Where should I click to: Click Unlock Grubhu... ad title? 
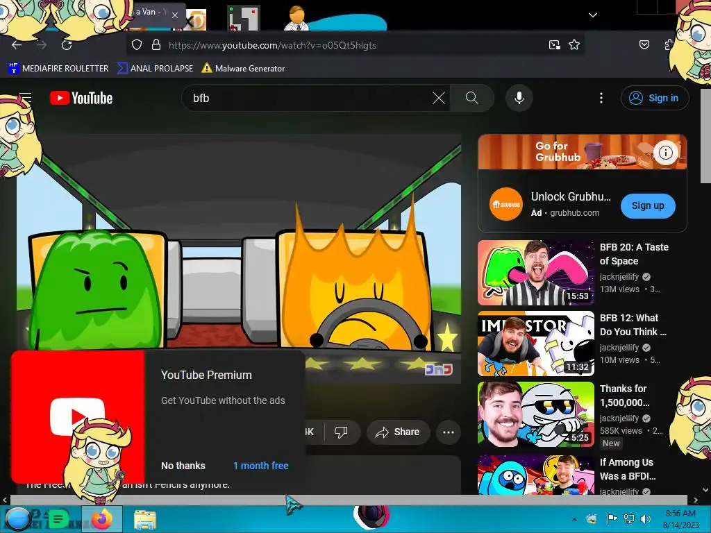[x=571, y=196]
